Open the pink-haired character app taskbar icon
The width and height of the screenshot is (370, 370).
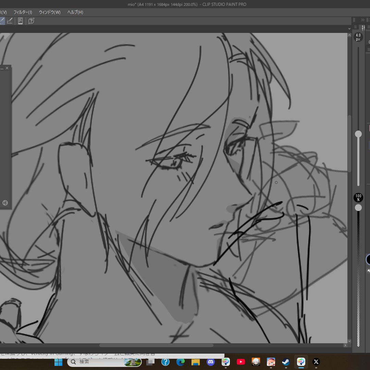click(x=271, y=362)
